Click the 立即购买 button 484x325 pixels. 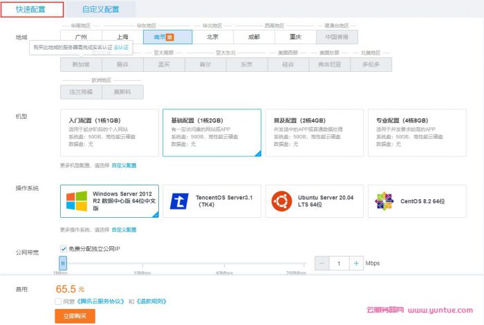[75, 316]
